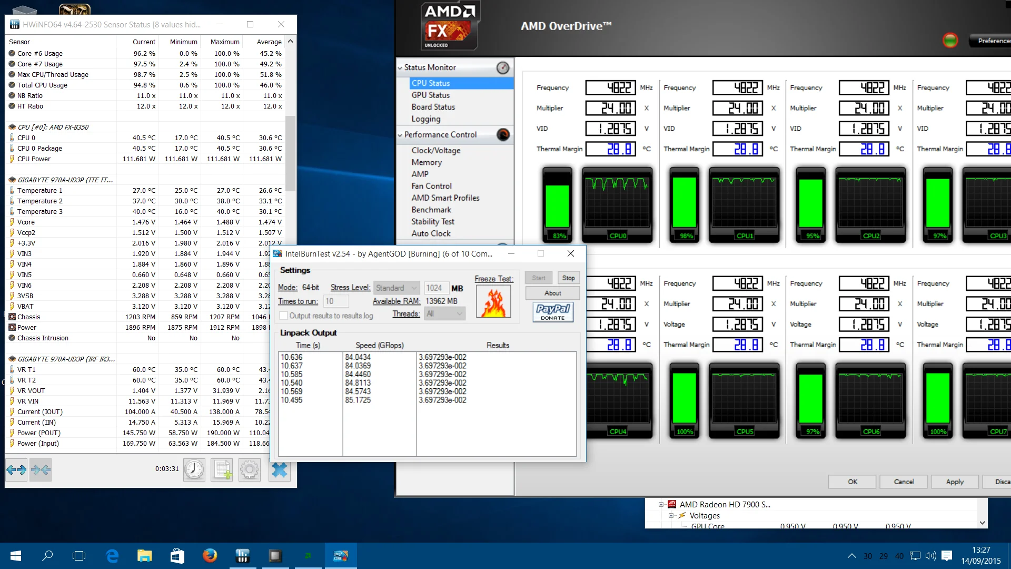1011x569 pixels.
Task: Open Clock/Voltage section
Action: [436, 151]
